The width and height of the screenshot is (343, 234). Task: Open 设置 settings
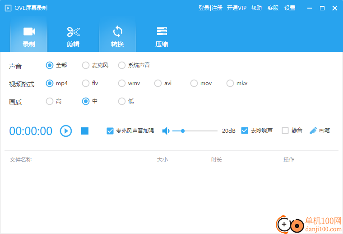(290, 8)
